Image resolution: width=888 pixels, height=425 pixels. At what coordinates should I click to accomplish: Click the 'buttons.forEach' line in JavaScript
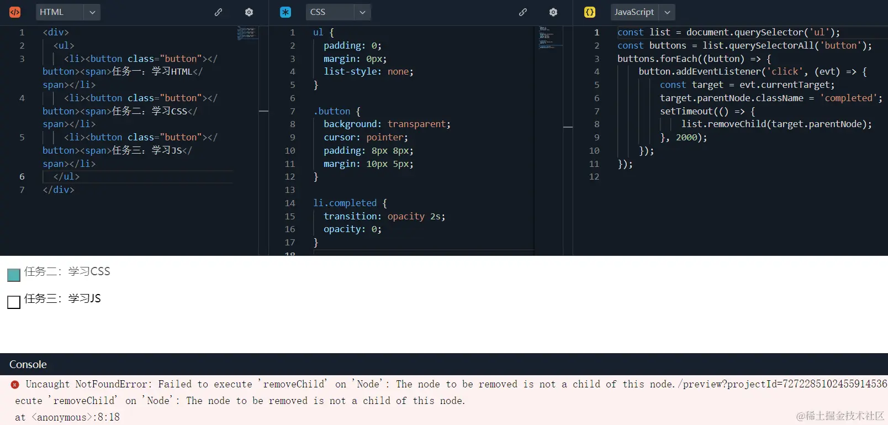click(694, 59)
